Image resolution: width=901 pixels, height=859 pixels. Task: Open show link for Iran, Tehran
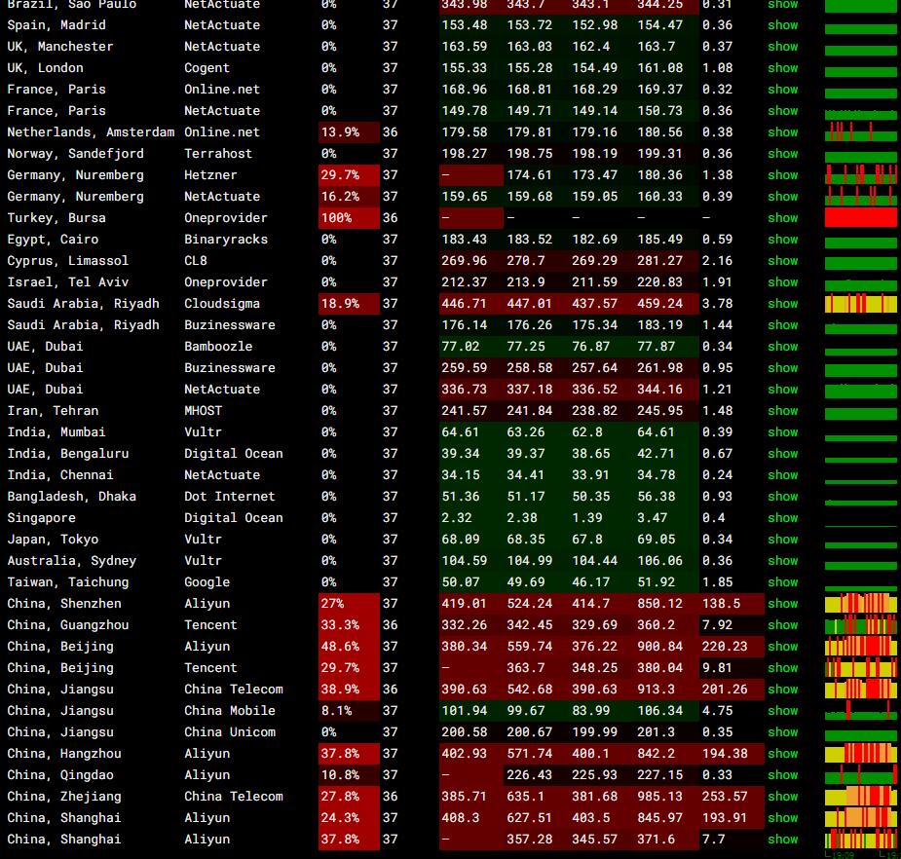(x=782, y=411)
